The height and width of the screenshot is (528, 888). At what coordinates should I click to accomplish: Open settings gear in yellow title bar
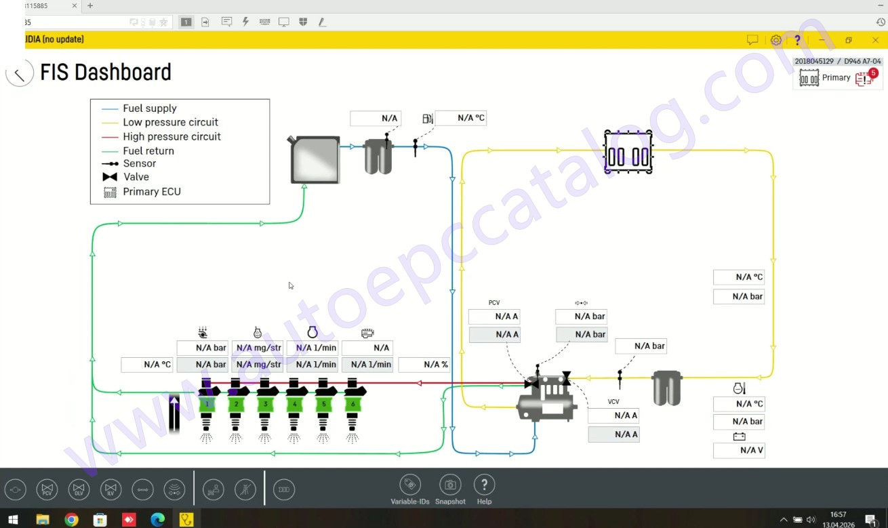[775, 40]
